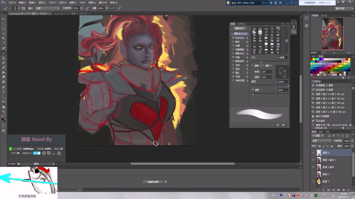Click the Navigator preview thumbnail

(333, 34)
